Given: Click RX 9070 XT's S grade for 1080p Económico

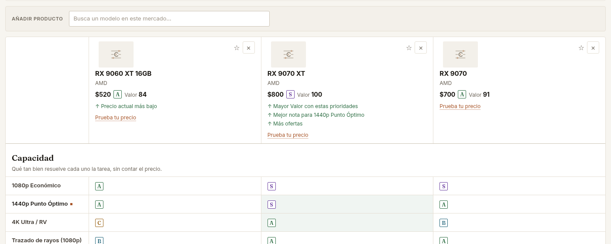Looking at the screenshot, I should click(271, 186).
